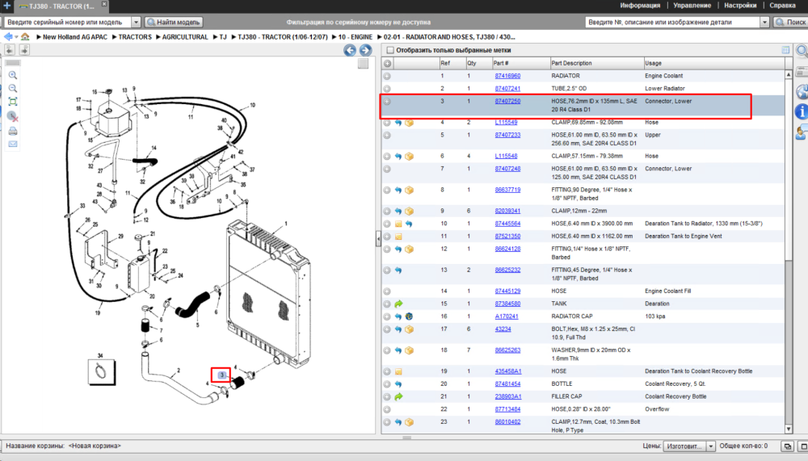The height and width of the screenshot is (461, 808).
Task: Collapse the parts list panel splitter arrow
Action: point(378,239)
